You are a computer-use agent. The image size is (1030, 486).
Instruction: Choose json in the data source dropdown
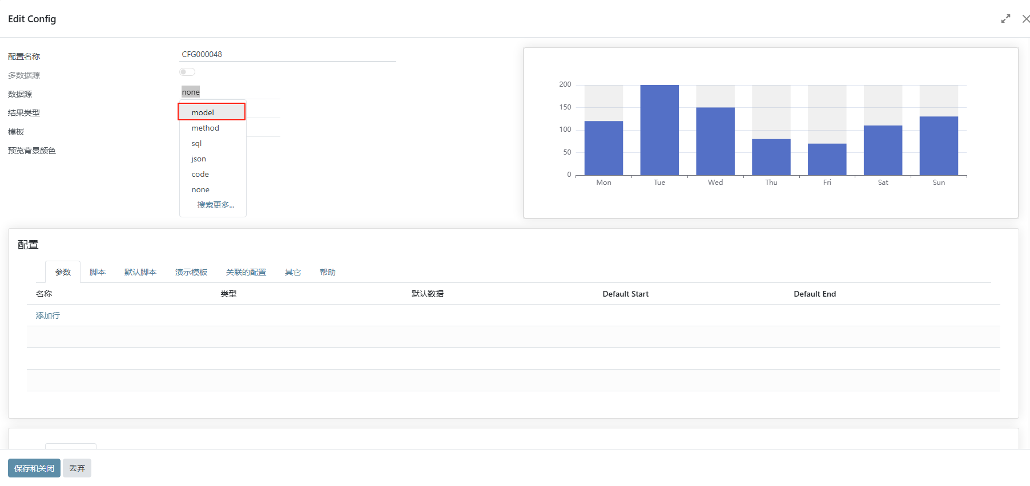point(212,159)
